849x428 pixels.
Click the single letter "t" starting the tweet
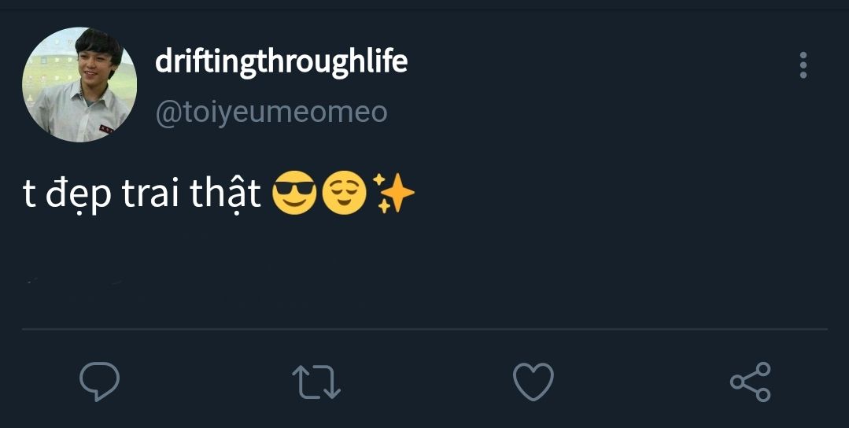coord(30,194)
